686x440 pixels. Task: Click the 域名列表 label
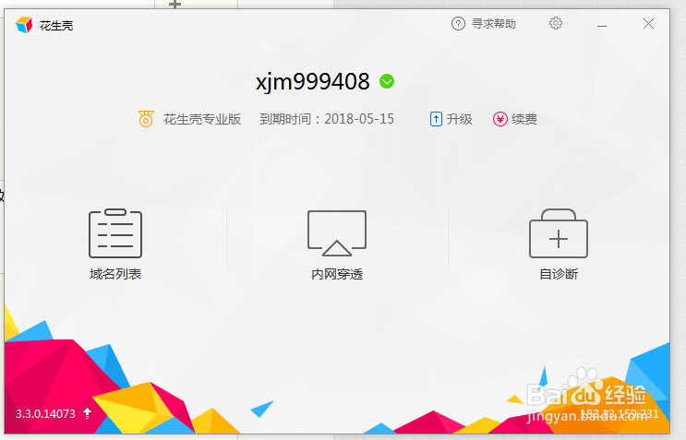click(x=115, y=274)
